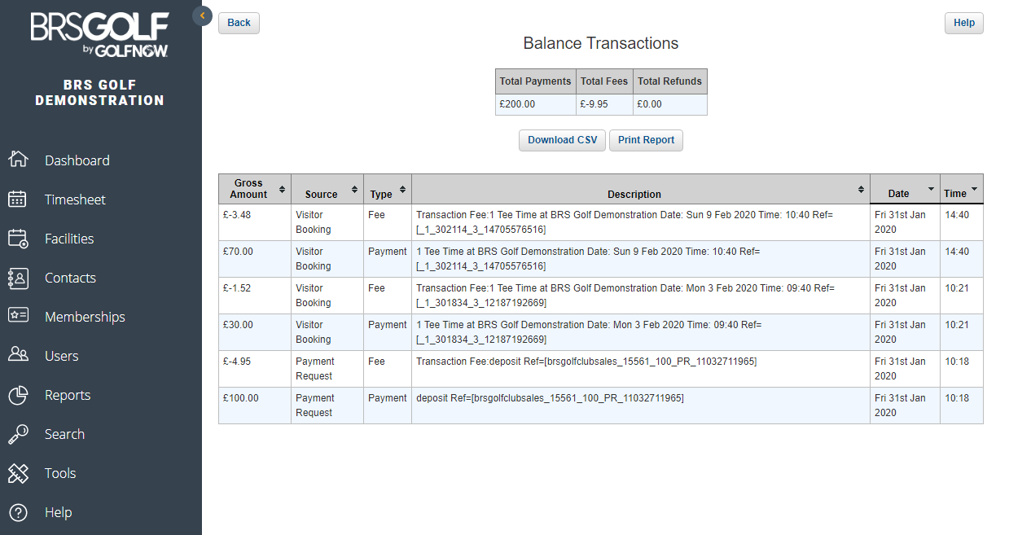Screen dimensions: 1009x535
Task: Click the Tools icon in sidebar
Action: point(18,472)
